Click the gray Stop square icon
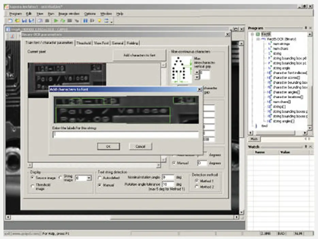This screenshot has width=318, height=239. (69, 21)
